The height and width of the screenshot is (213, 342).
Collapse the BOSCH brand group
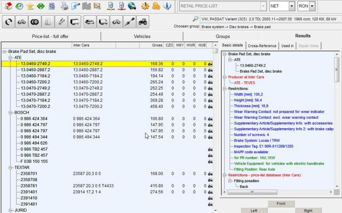coord(11,113)
